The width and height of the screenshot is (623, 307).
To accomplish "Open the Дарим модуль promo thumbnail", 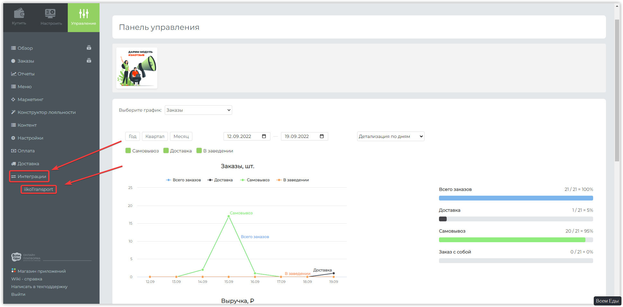I will (137, 68).
